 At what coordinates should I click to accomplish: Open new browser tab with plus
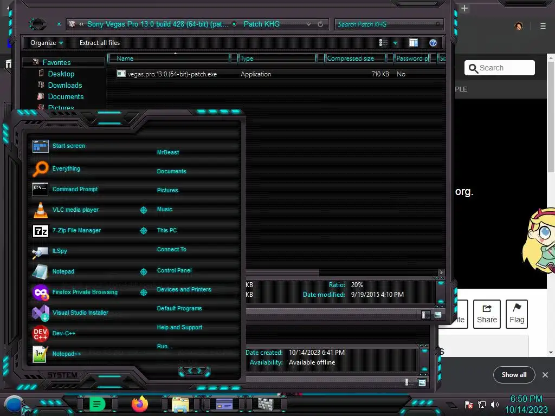point(464,8)
